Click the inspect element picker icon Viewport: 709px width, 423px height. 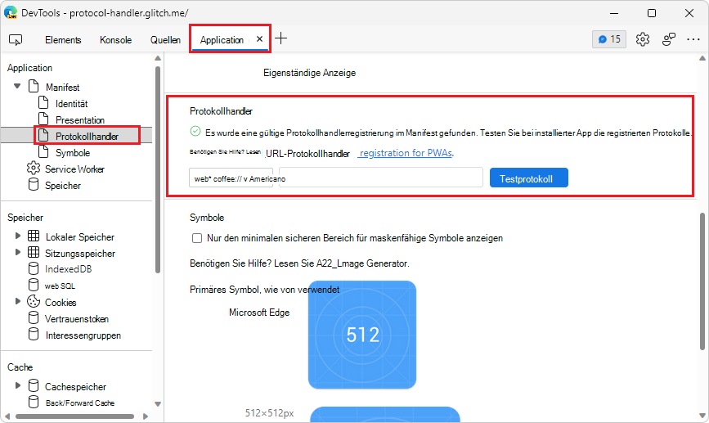16,39
